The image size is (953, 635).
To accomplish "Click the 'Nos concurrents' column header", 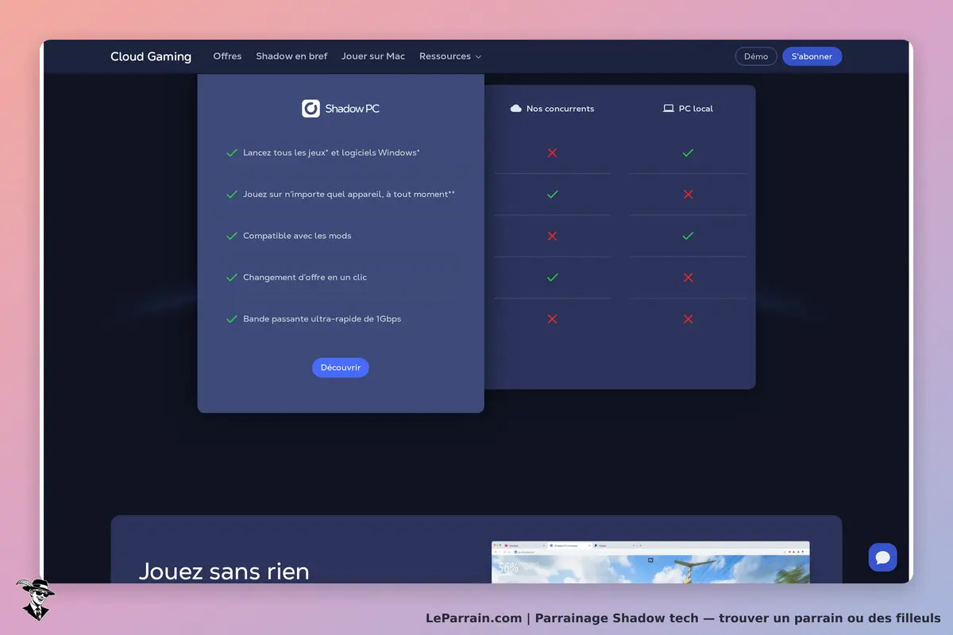I will [560, 109].
